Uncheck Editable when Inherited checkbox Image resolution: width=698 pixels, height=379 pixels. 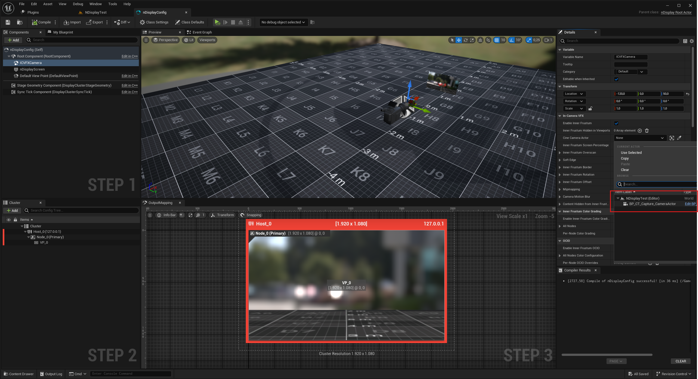(616, 79)
